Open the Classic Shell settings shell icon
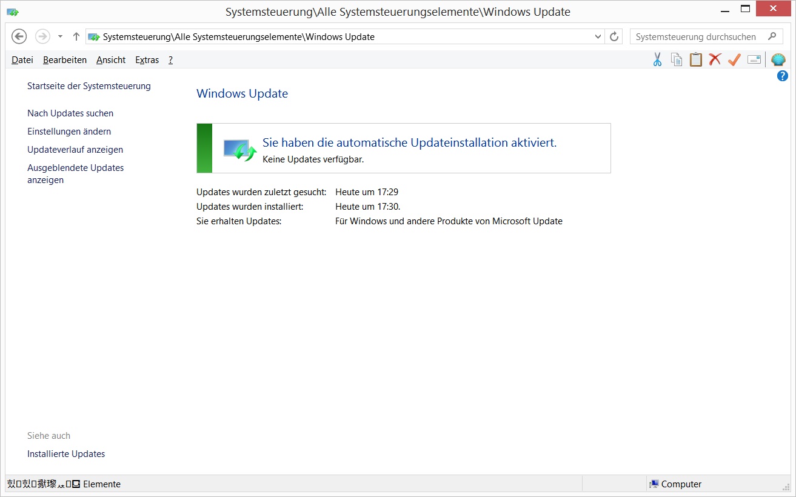 778,59
